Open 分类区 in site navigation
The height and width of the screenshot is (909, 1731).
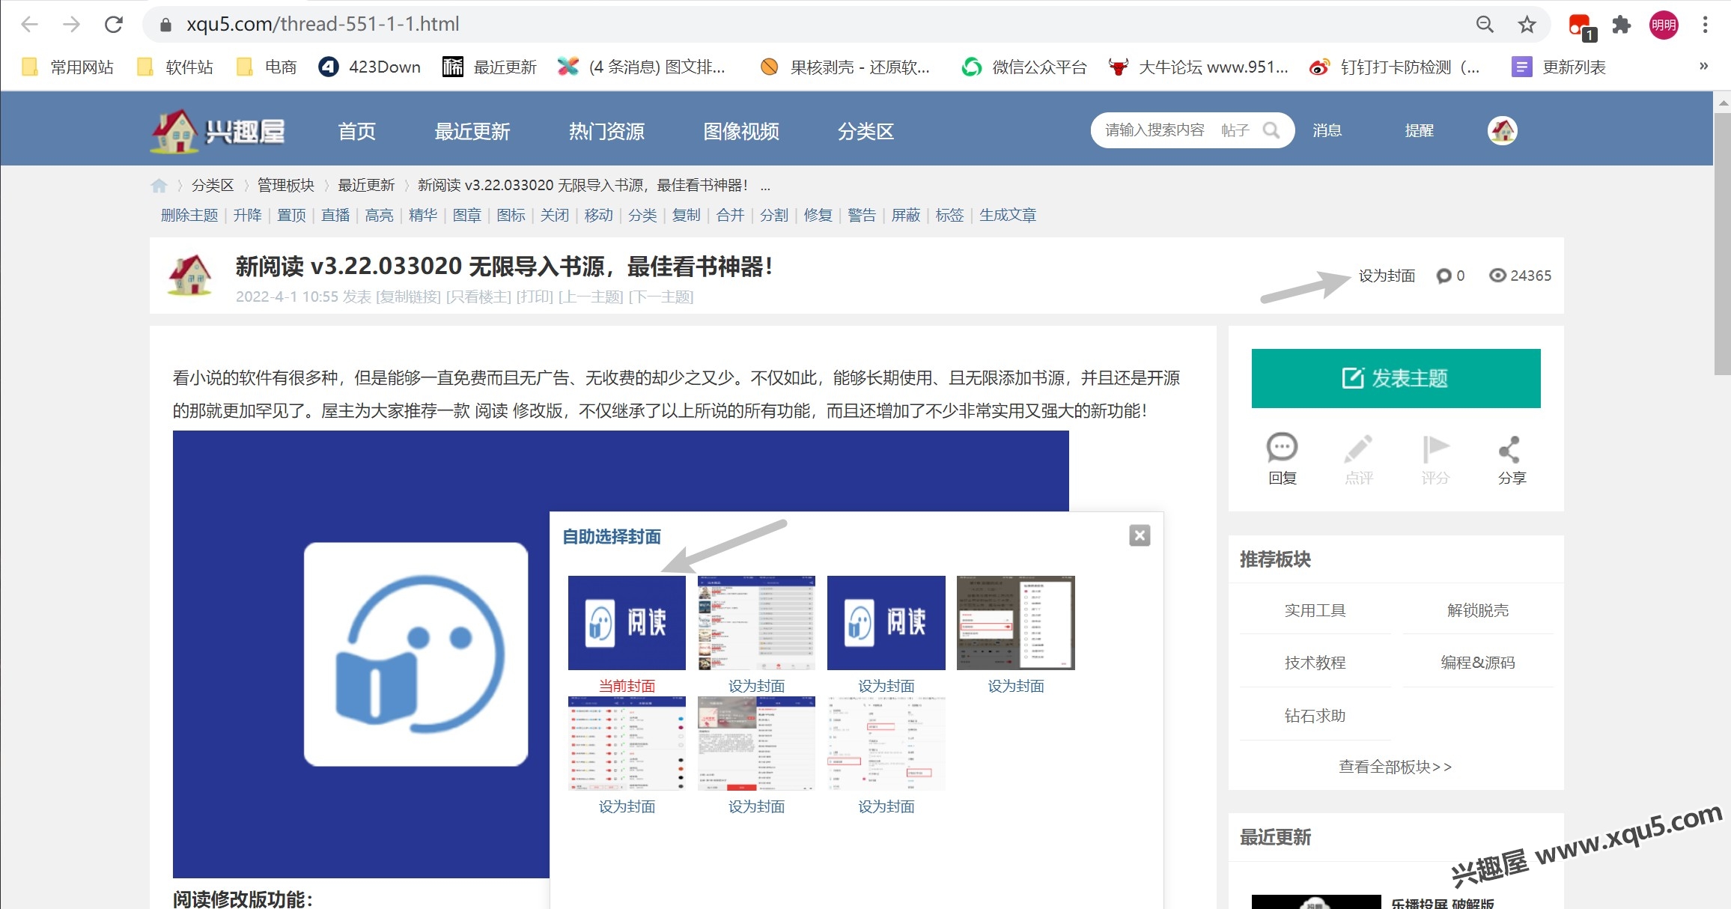pyautogui.click(x=865, y=132)
